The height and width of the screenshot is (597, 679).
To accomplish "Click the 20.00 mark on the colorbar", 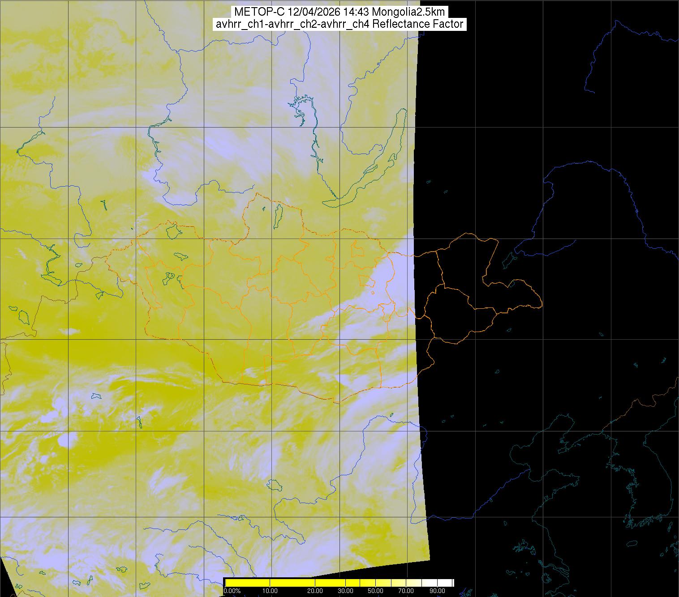I will (x=315, y=591).
